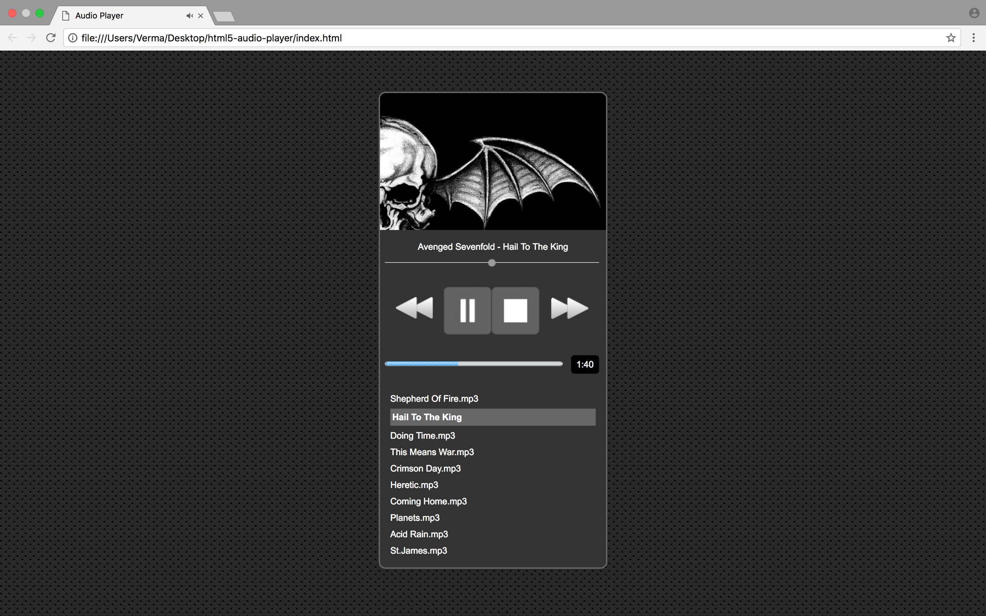Image resolution: width=986 pixels, height=616 pixels.
Task: Reload the page using refresh icon
Action: (x=51, y=38)
